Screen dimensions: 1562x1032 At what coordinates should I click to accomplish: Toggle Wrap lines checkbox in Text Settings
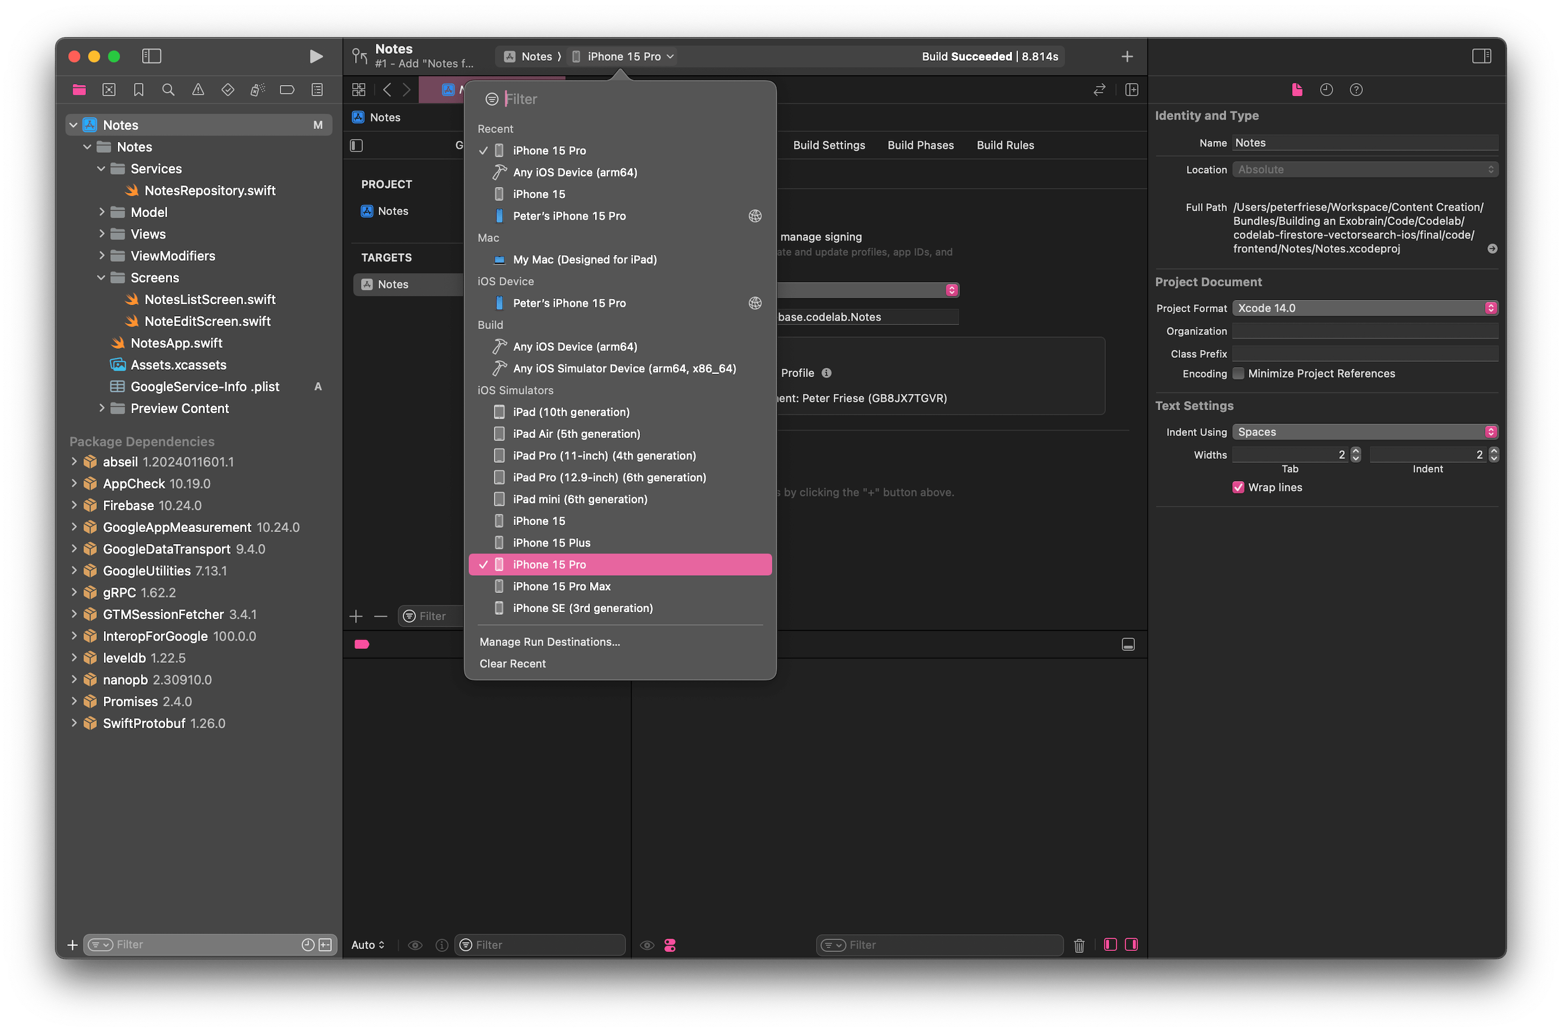point(1238,487)
